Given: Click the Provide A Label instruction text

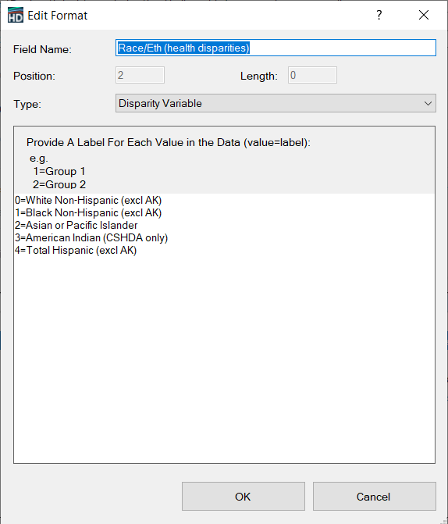Looking at the screenshot, I should [x=169, y=142].
